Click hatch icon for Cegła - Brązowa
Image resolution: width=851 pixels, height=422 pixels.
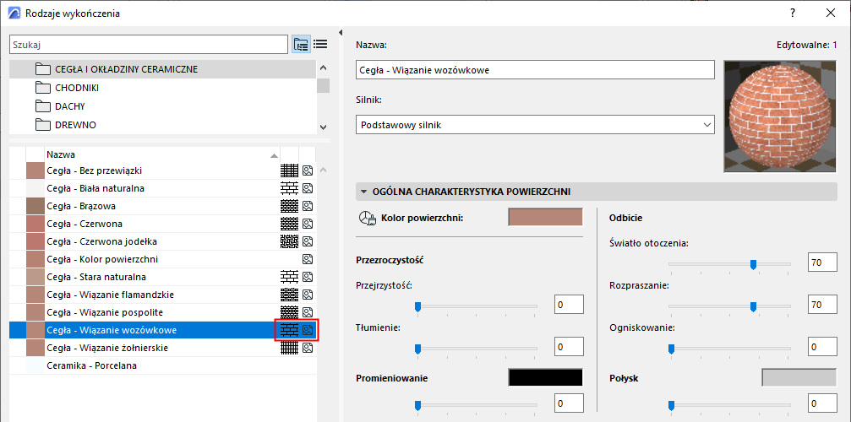(x=289, y=207)
